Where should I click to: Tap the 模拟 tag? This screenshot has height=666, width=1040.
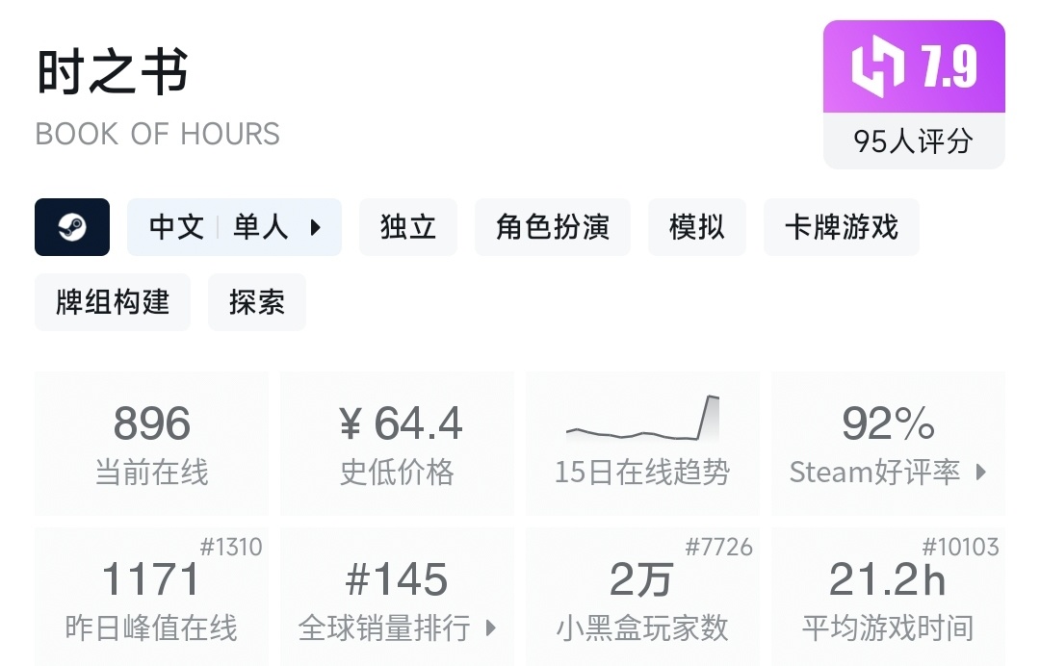[696, 227]
